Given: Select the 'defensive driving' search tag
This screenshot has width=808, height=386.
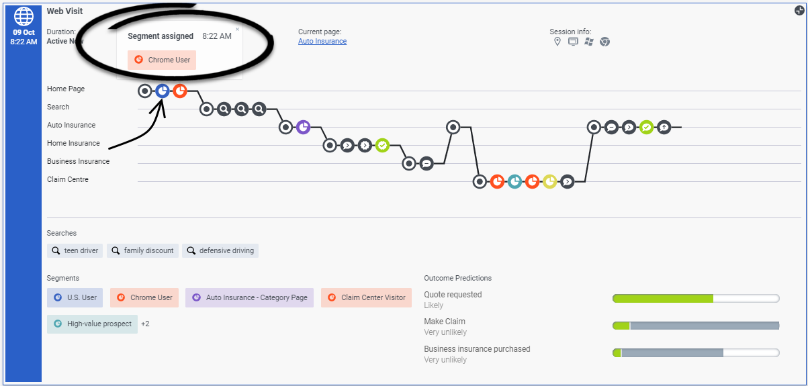Looking at the screenshot, I should 220,250.
